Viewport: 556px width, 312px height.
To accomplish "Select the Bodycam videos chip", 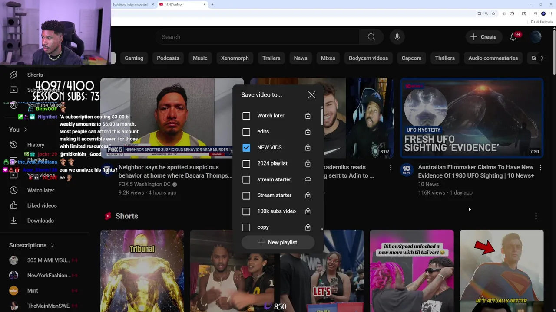I will (x=368, y=58).
